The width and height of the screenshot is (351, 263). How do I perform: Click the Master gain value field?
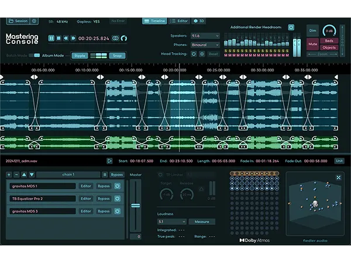136,237
